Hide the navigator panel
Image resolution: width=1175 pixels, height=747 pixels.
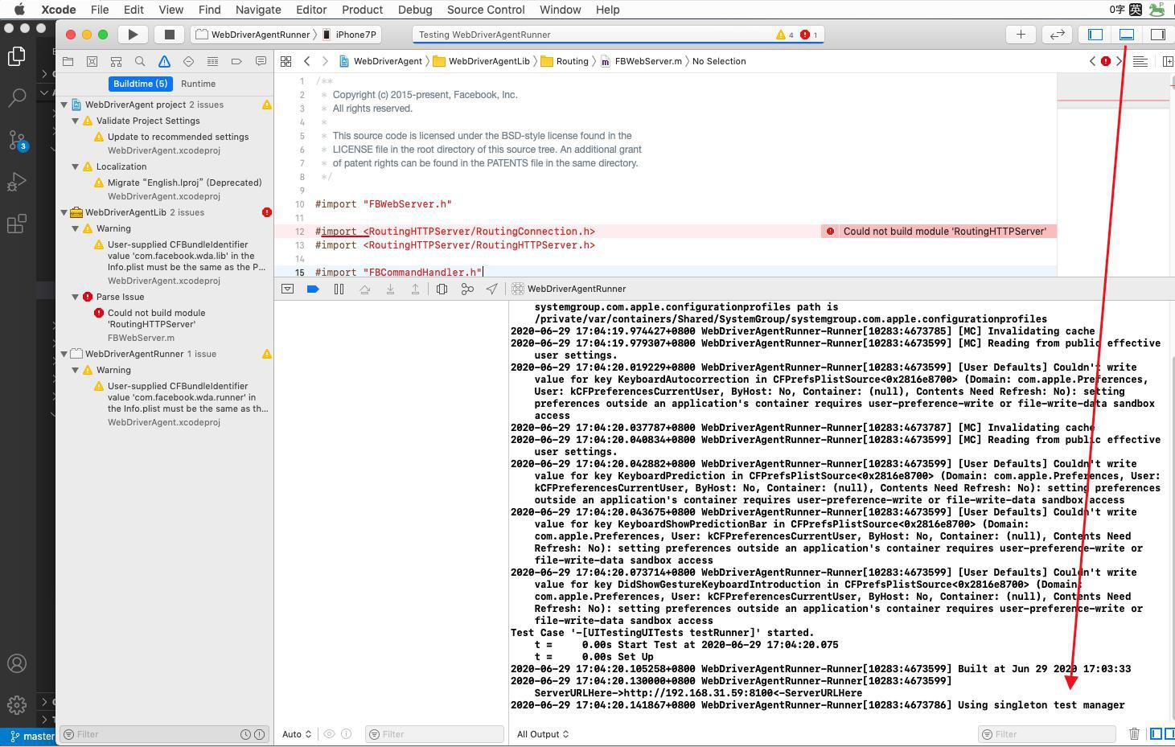coord(1095,35)
